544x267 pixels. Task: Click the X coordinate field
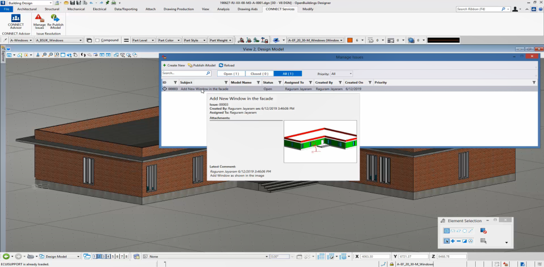(x=375, y=256)
